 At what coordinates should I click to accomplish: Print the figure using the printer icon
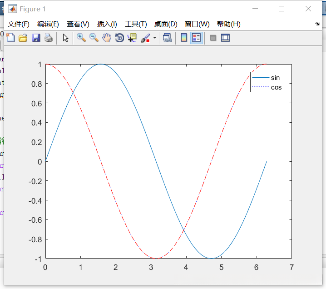point(48,38)
